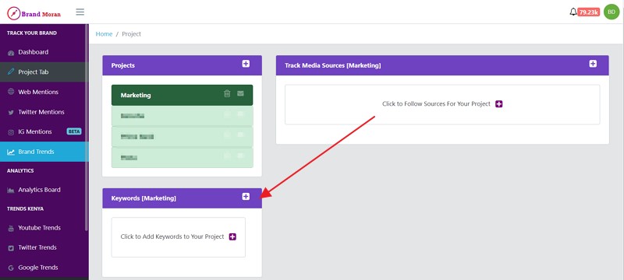
Task: Open Twitter Trends page
Action: (x=44, y=247)
